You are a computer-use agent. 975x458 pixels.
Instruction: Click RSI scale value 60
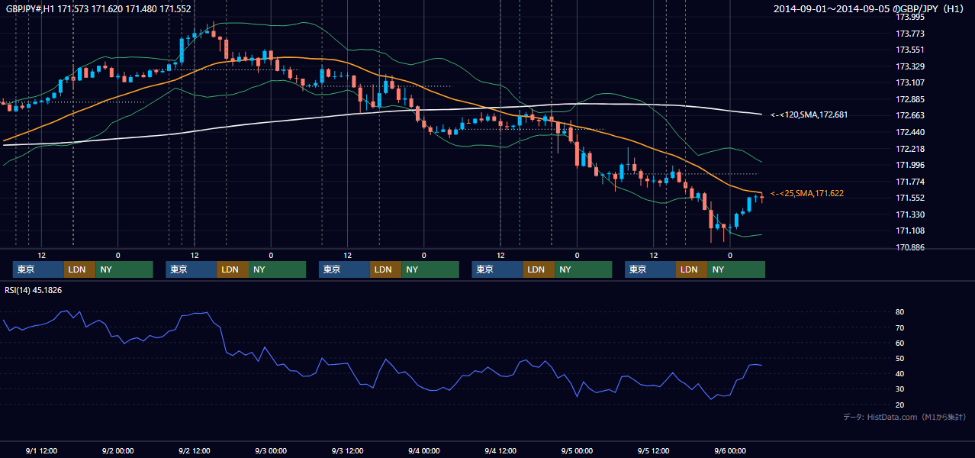(900, 343)
